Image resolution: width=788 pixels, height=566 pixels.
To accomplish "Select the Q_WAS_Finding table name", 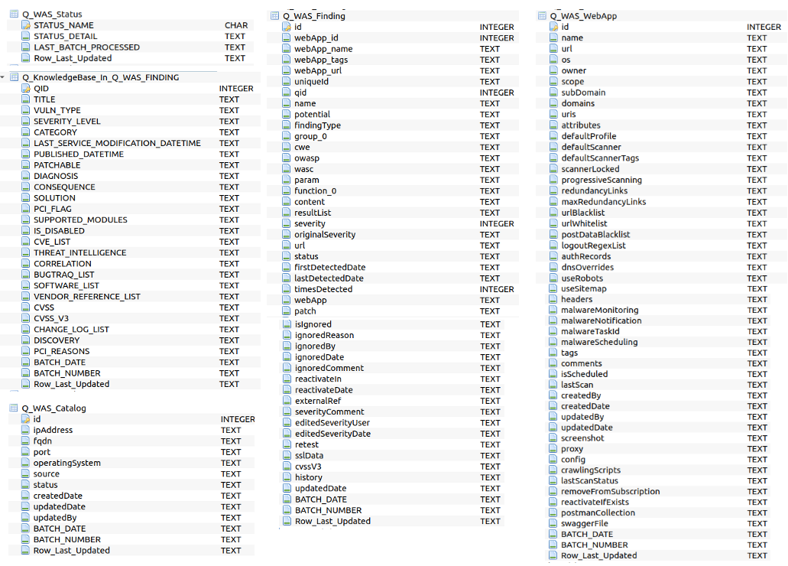I will click(x=314, y=15).
